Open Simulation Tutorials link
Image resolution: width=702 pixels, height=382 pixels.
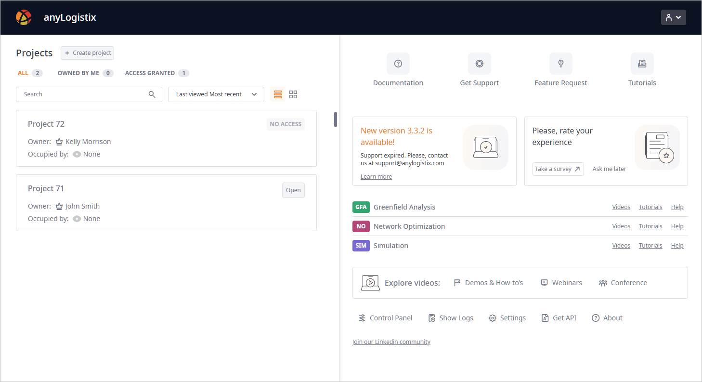(650, 246)
